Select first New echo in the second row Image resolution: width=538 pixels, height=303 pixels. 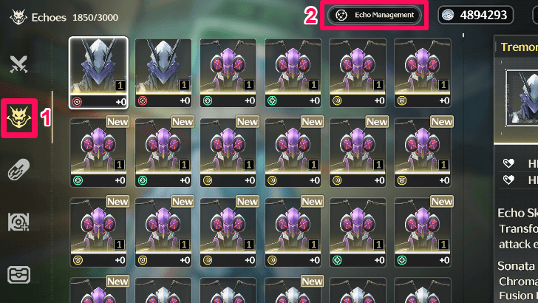pos(98,153)
